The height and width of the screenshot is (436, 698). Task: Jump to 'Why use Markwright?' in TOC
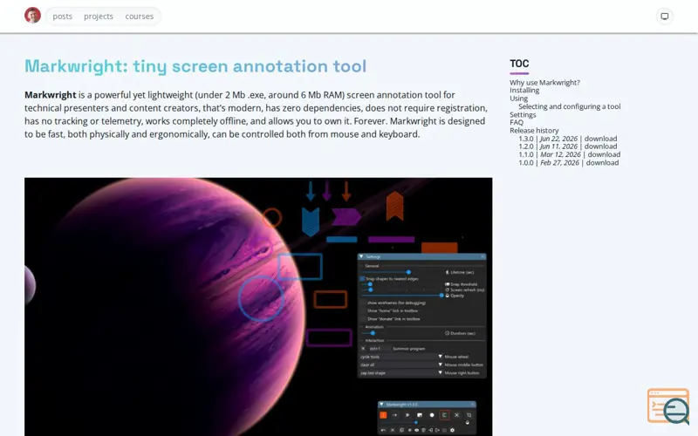(x=544, y=82)
